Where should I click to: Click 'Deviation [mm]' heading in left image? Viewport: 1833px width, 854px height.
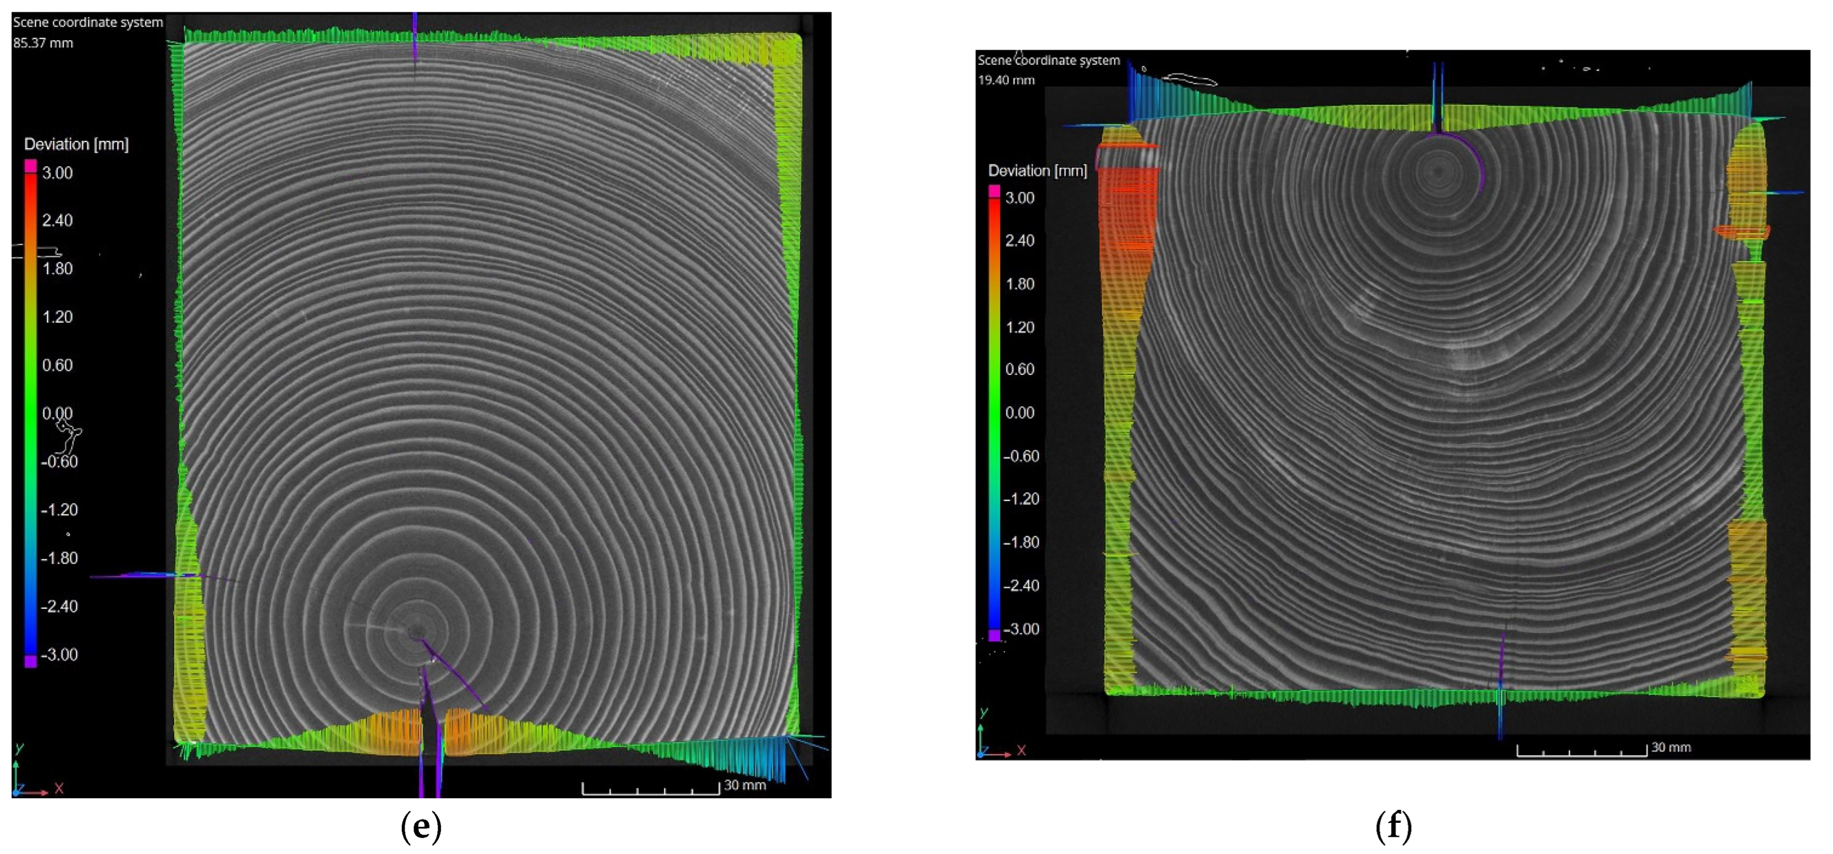pos(76,144)
